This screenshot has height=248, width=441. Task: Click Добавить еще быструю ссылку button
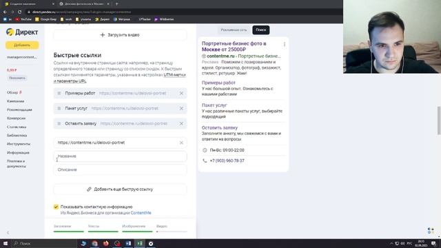tap(120, 189)
